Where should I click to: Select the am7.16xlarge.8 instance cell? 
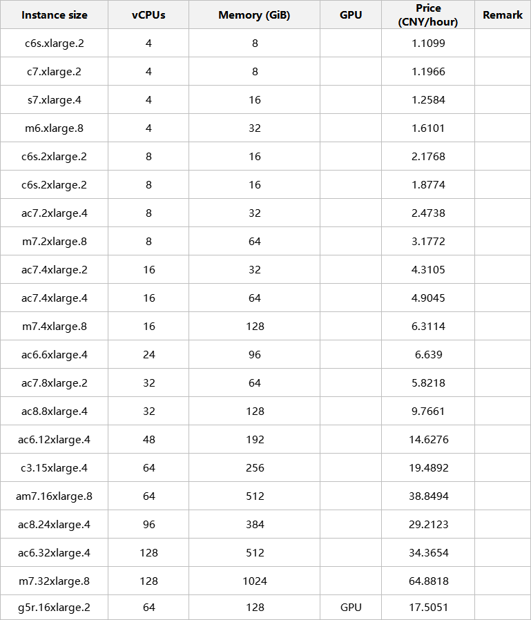coord(54,496)
